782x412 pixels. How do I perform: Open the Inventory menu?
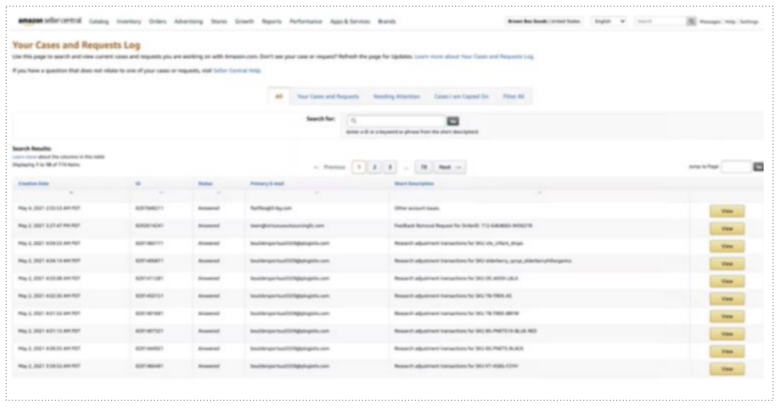tap(128, 21)
